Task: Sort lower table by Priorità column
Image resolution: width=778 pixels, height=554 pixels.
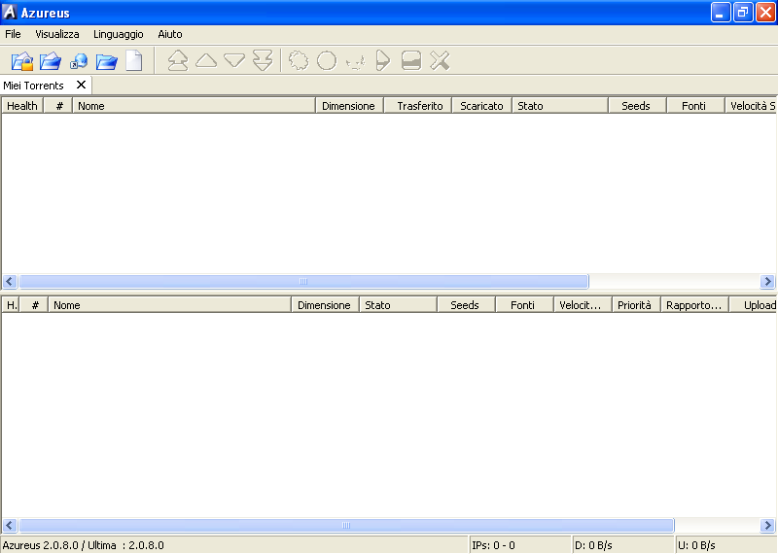Action: pos(635,305)
